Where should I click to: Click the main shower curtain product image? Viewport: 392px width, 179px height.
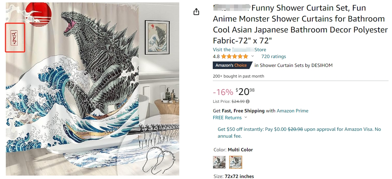[x=92, y=89]
